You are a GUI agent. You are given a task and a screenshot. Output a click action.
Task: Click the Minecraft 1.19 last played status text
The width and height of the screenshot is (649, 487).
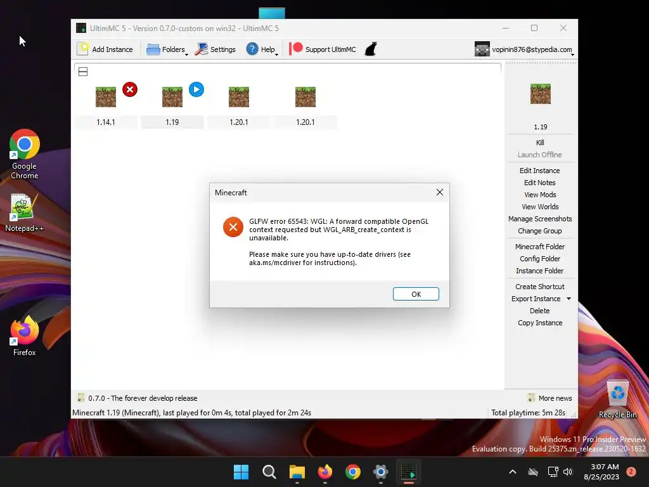pos(191,413)
